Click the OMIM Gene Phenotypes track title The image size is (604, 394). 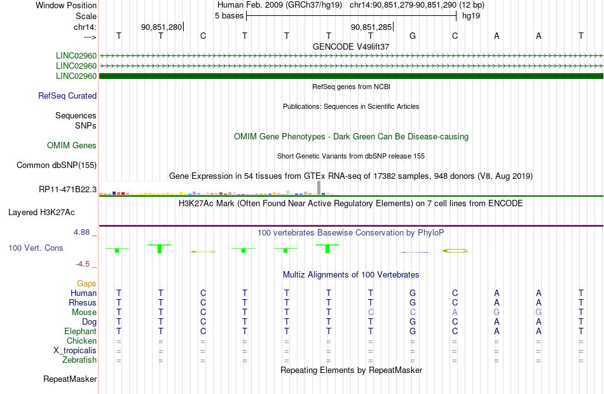pyautogui.click(x=351, y=136)
